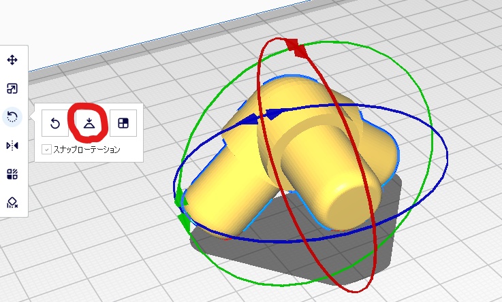Select the Move tool in the sidebar
The width and height of the screenshot is (502, 302).
tap(12, 60)
